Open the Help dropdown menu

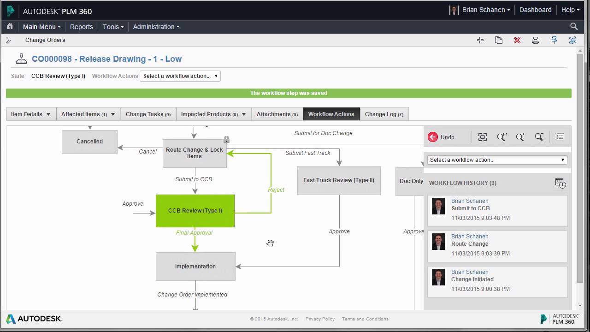point(570,10)
